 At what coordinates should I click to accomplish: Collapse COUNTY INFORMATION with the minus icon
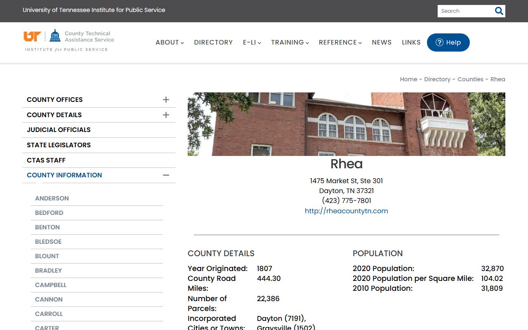(166, 175)
